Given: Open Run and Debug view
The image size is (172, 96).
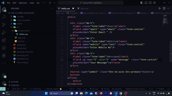Looking at the screenshot, I should tap(4, 33).
